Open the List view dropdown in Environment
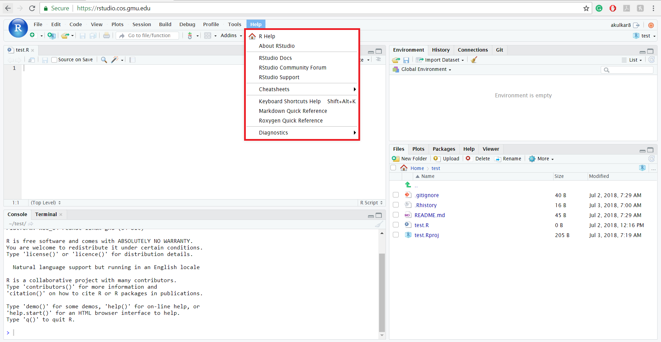The width and height of the screenshot is (661, 342). click(x=632, y=60)
